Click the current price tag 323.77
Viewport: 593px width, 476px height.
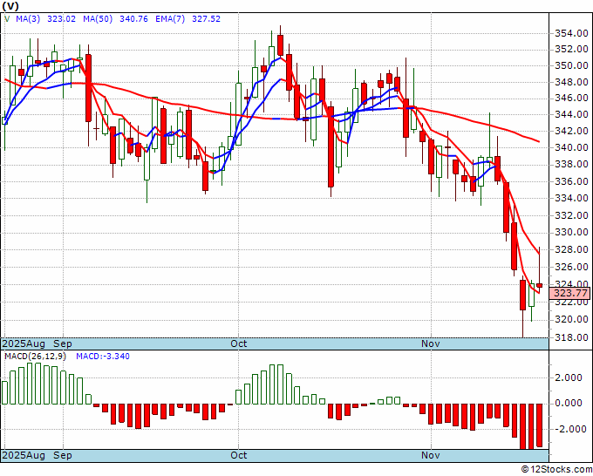click(572, 293)
